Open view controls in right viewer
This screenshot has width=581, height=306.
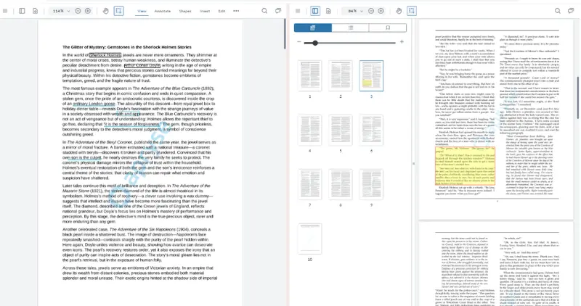tap(328, 11)
